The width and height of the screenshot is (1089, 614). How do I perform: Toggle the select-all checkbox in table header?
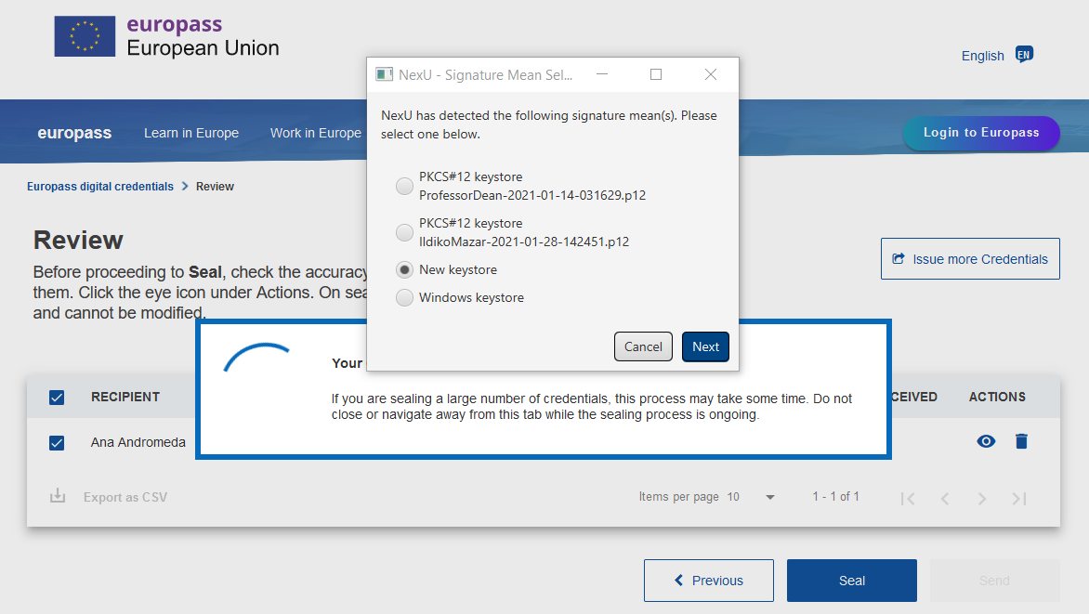(57, 398)
